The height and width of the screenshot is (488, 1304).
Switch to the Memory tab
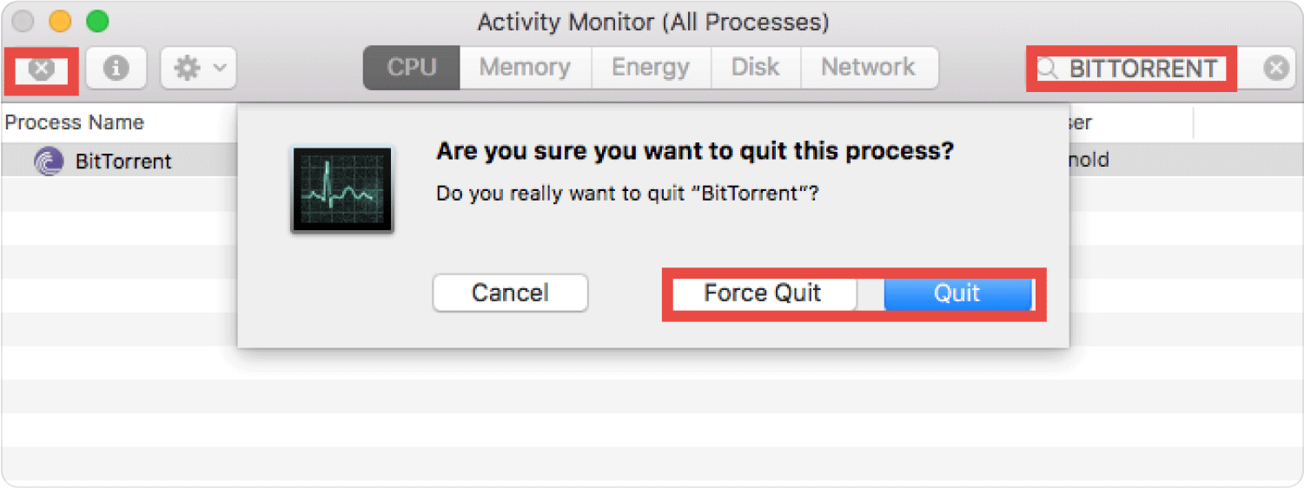pyautogui.click(x=525, y=68)
